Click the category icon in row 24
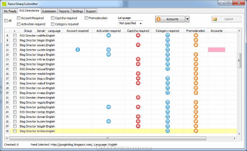Screen dimensions: 247x151 [167, 112]
